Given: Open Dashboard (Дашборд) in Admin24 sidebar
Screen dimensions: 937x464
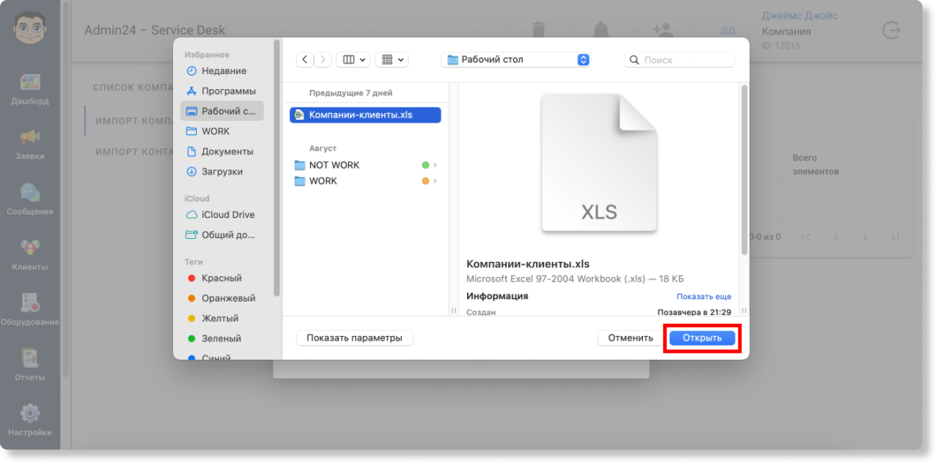Looking at the screenshot, I should pos(30,90).
